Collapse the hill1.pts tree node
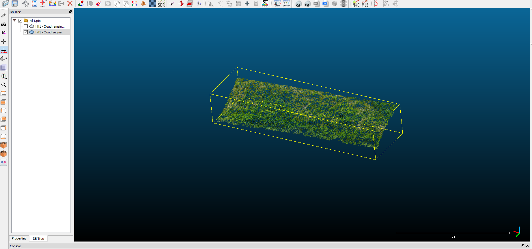Image resolution: width=532 pixels, height=249 pixels. 14,20
